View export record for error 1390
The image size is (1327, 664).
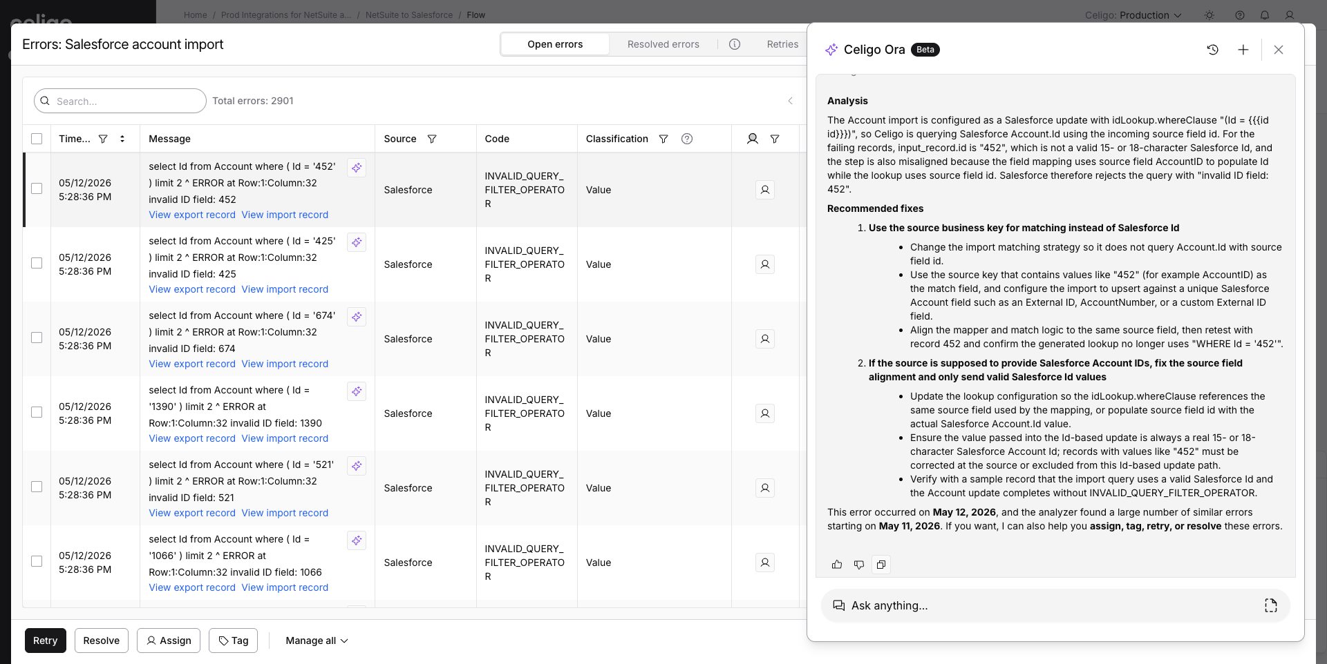192,438
